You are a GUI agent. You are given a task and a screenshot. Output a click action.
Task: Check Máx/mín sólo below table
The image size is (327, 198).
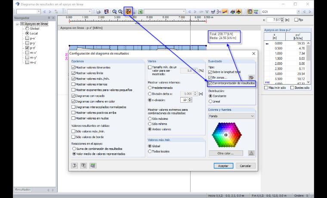tap(266, 88)
